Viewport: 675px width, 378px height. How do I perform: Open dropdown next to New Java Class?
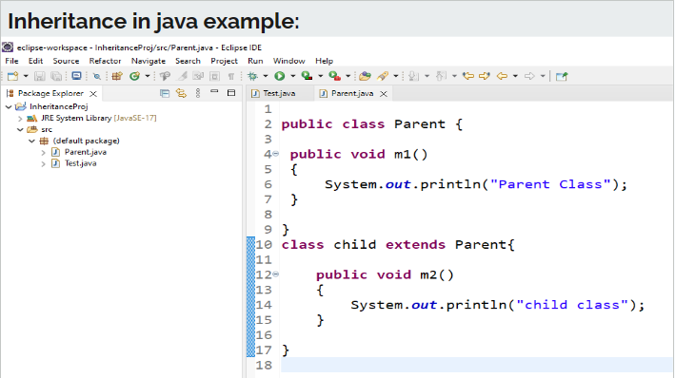[148, 77]
